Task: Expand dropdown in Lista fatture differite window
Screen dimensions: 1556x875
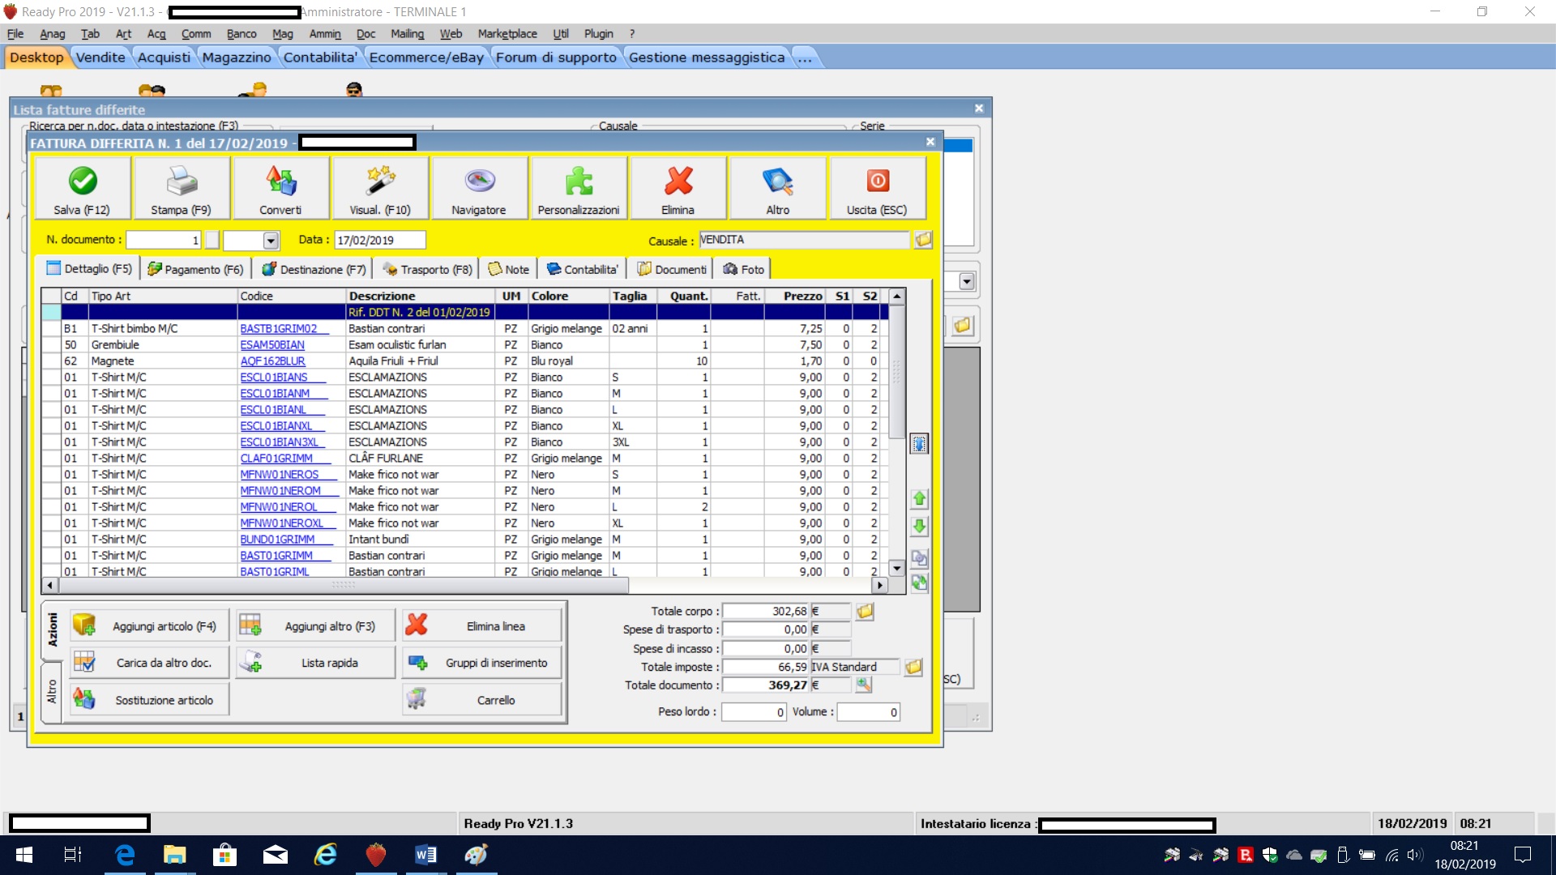Action: click(x=966, y=282)
